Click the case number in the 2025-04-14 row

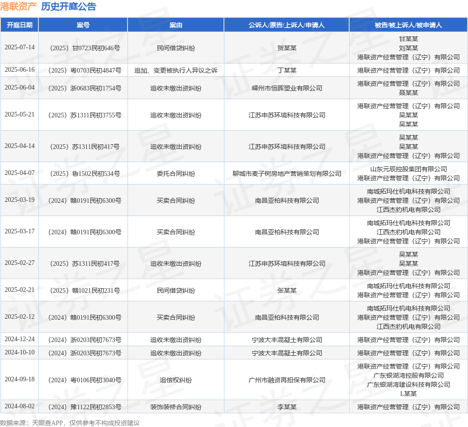pyautogui.click(x=85, y=147)
